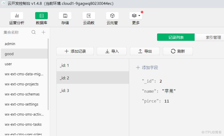Click the 导入 import button
This screenshot has height=136, width=224.
pyautogui.click(x=112, y=51)
